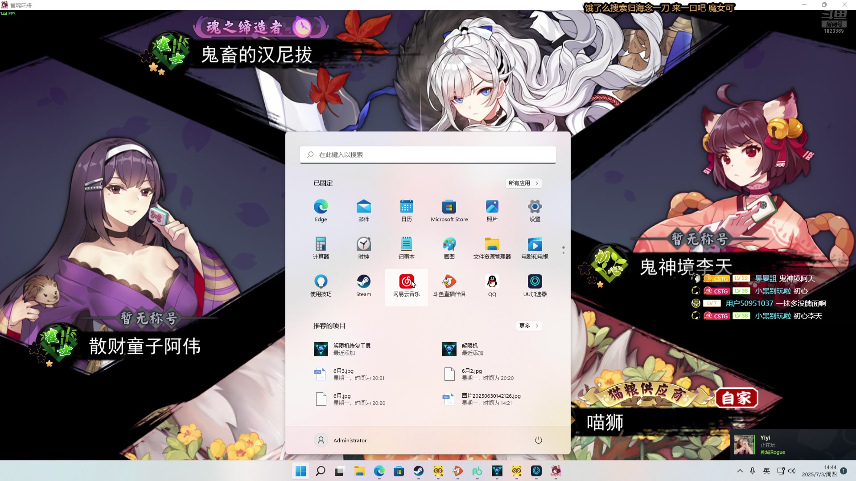
Task: Open taskbar search magnifier
Action: [320, 471]
